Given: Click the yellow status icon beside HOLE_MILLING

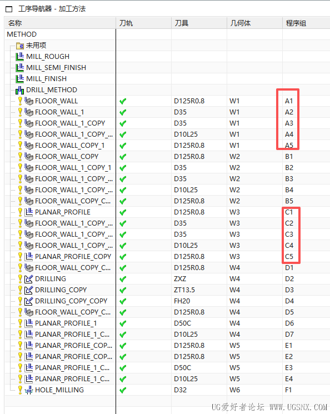Looking at the screenshot, I should (x=20, y=390).
